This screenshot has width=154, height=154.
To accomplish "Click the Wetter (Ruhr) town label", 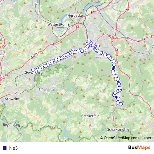I will coord(58,24).
